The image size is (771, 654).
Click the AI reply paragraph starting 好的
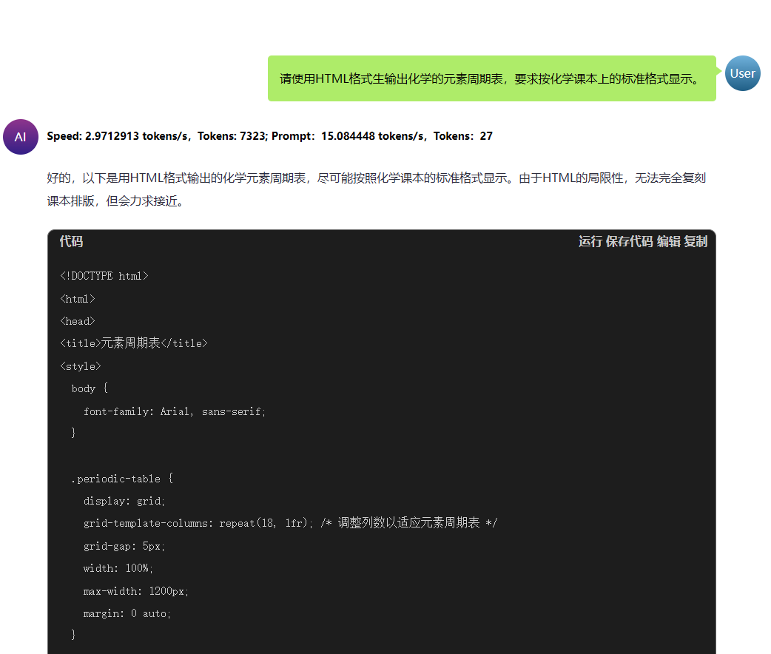pos(377,189)
